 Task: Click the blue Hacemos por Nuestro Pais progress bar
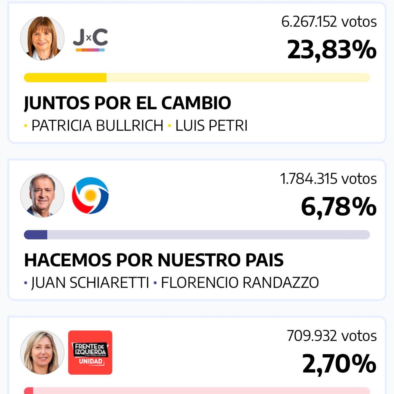click(197, 235)
